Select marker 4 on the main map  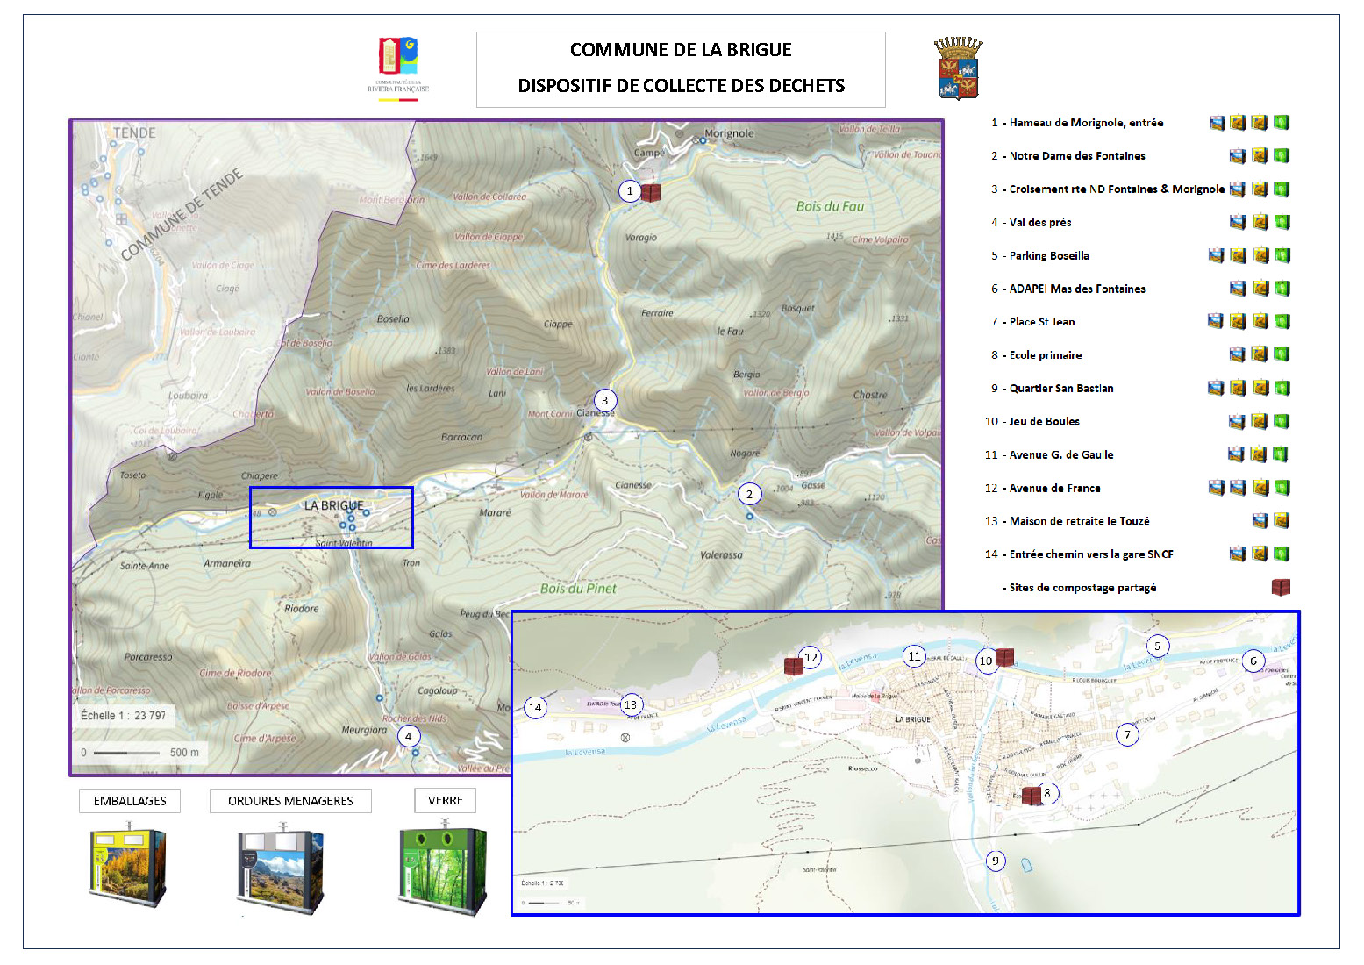tap(408, 736)
